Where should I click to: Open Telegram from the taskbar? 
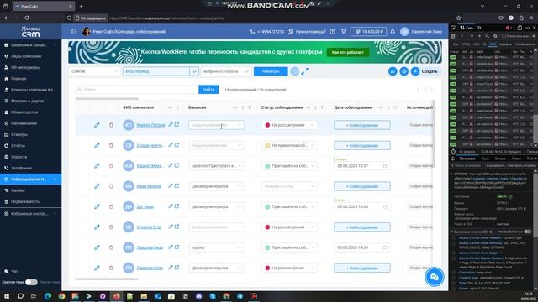pyautogui.click(x=240, y=296)
